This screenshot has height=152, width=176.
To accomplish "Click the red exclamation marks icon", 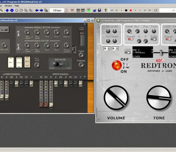I will (72, 11).
